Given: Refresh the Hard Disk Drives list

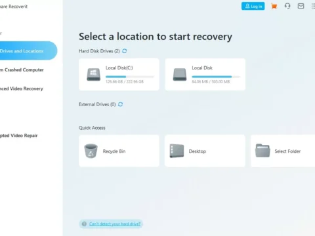Looking at the screenshot, I should pyautogui.click(x=125, y=51).
